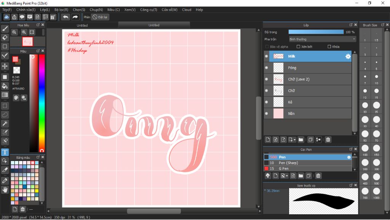Screen dimensions: 390x220
Task: Select the Pen (Sharp) brush
Action: click(x=308, y=163)
